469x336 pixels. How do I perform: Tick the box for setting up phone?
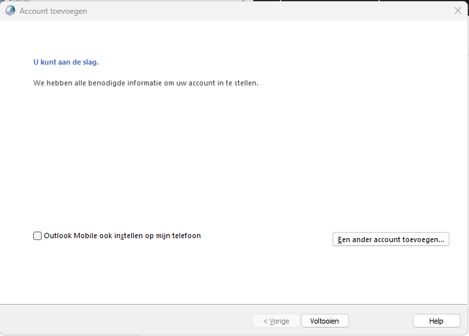38,236
